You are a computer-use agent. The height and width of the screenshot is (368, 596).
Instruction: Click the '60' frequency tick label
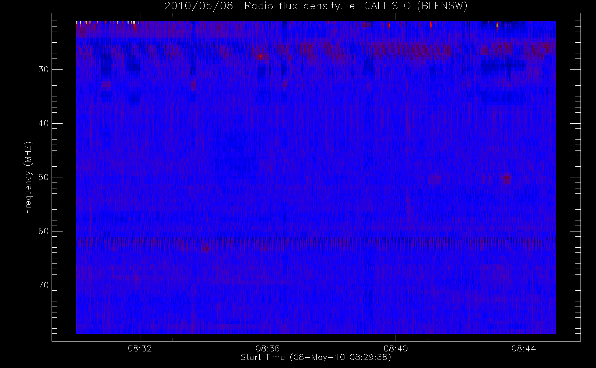pyautogui.click(x=43, y=231)
